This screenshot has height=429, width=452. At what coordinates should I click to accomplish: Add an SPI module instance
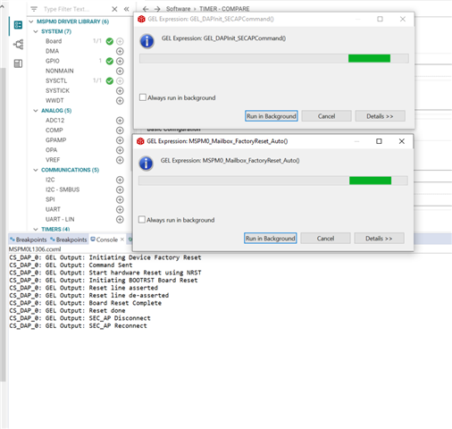pos(120,199)
